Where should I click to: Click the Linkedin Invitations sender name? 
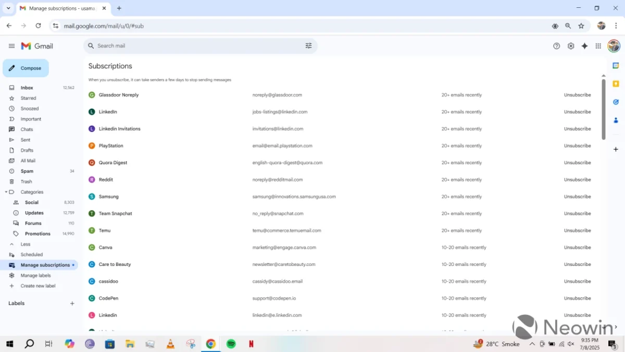click(x=120, y=129)
